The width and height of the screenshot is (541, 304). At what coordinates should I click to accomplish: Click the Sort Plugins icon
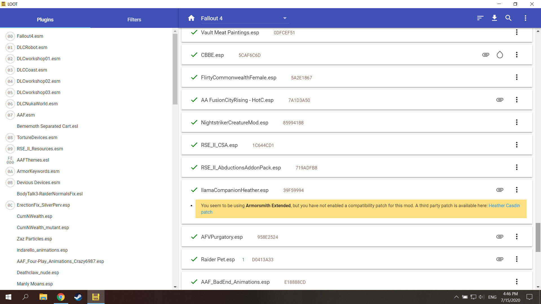pos(480,18)
